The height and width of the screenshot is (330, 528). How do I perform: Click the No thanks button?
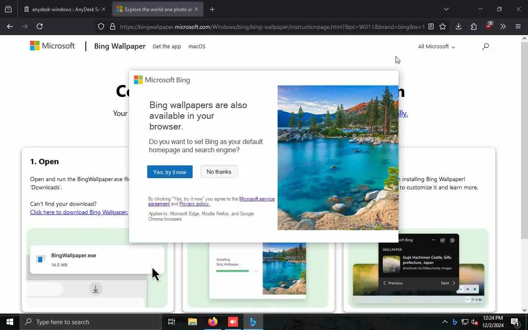(219, 172)
